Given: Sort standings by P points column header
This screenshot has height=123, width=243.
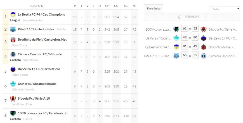Looking at the screenshot, I should pos(75,6).
